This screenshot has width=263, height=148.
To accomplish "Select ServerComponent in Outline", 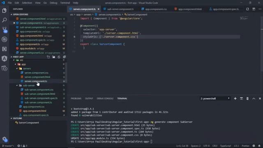I will point(29,123).
